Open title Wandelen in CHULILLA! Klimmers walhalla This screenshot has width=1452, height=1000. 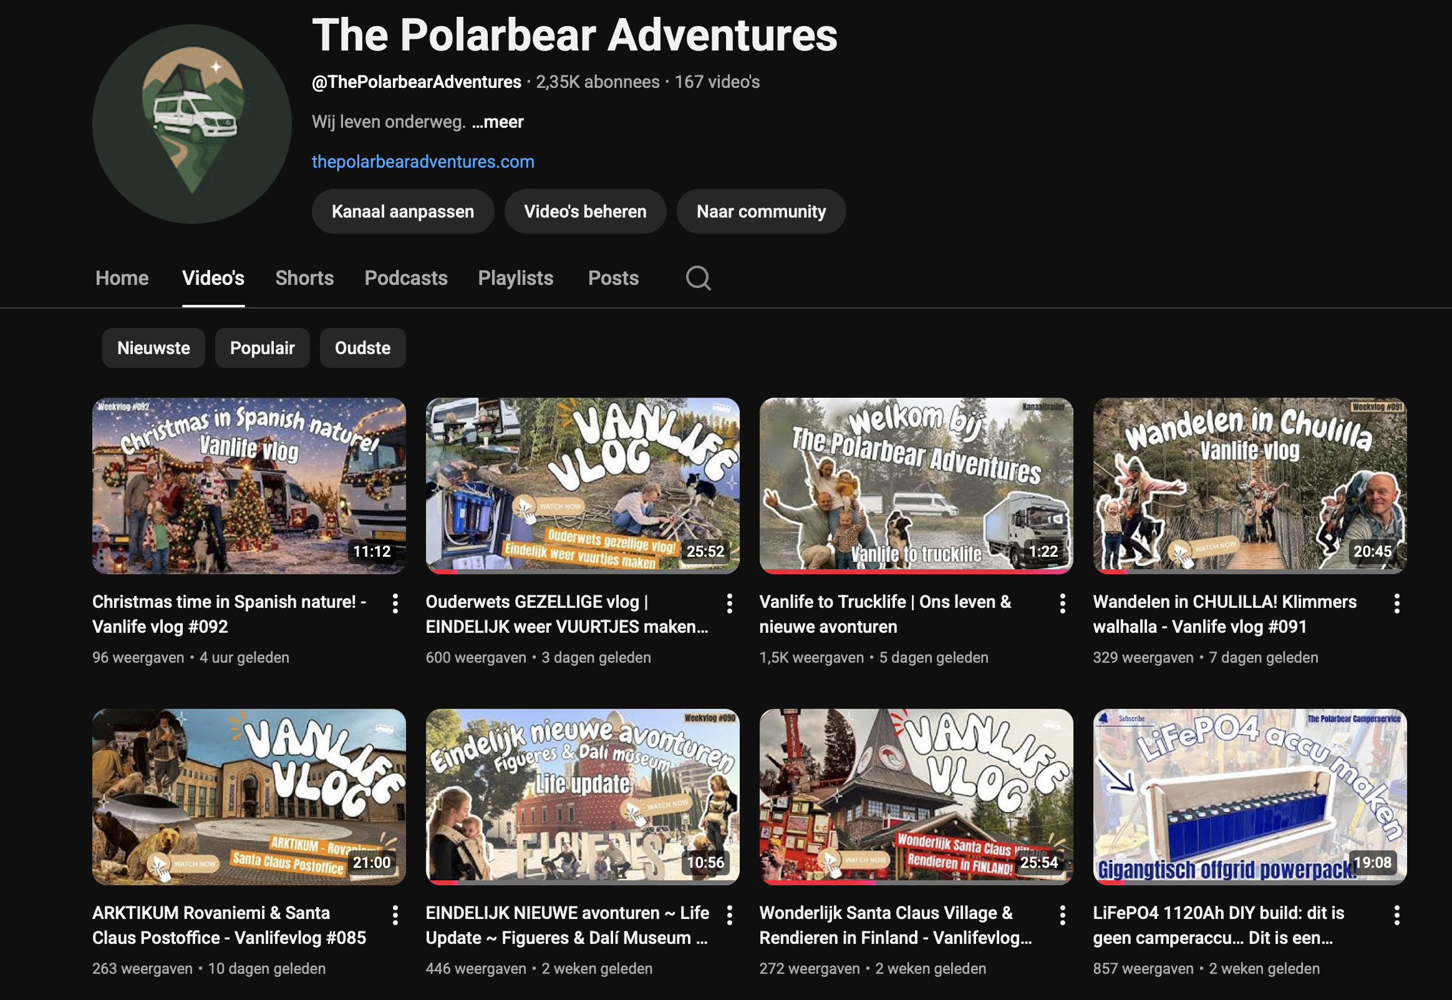pyautogui.click(x=1225, y=614)
